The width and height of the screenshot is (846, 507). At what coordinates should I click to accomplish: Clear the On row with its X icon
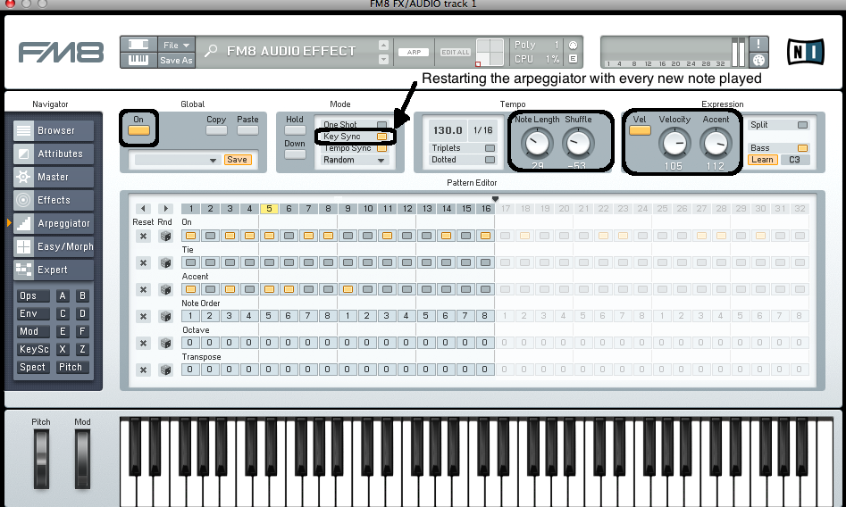pyautogui.click(x=143, y=236)
